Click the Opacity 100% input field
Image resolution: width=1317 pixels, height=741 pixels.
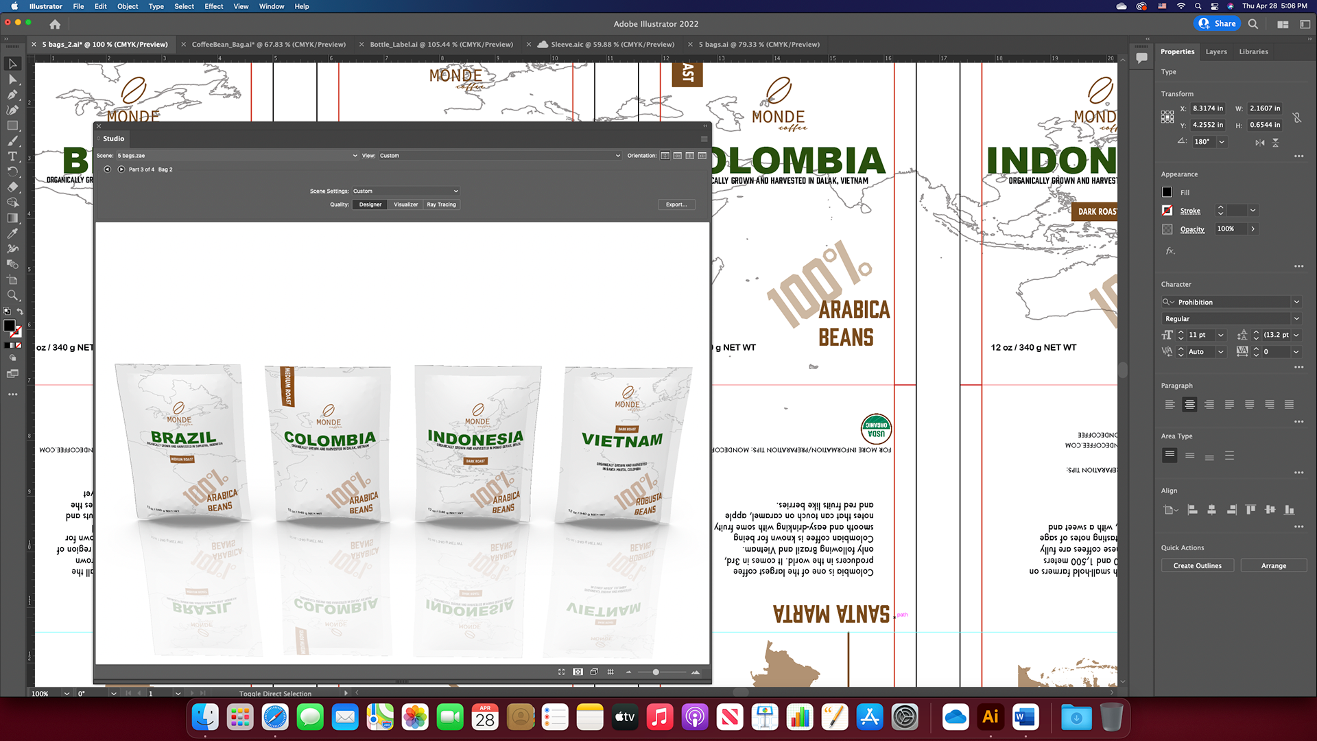coord(1231,229)
